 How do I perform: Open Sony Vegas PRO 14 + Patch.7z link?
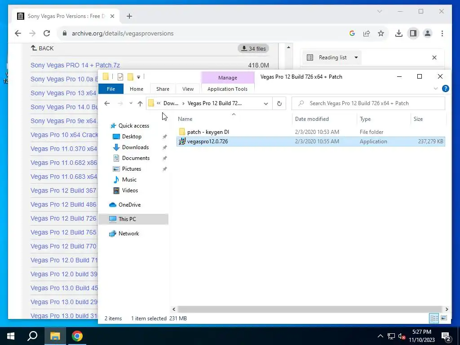click(x=75, y=65)
